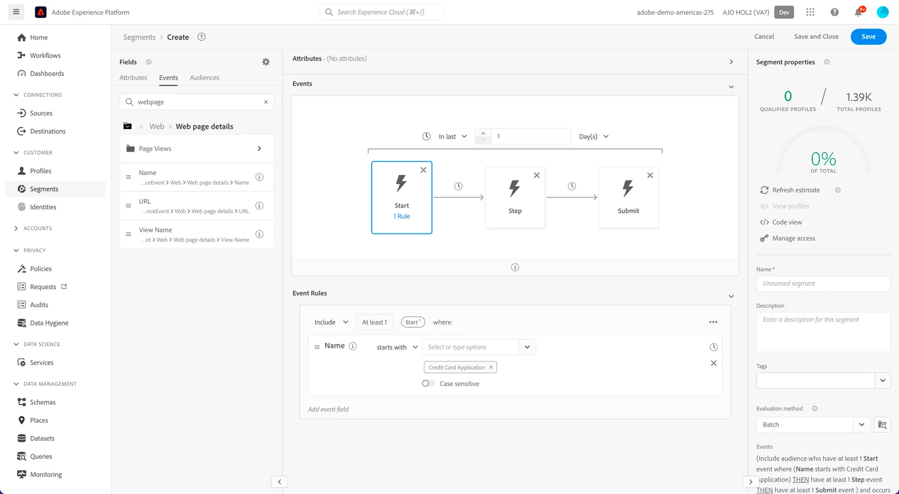899x494 pixels.
Task: Delete the Name rule condition
Action: pos(713,363)
